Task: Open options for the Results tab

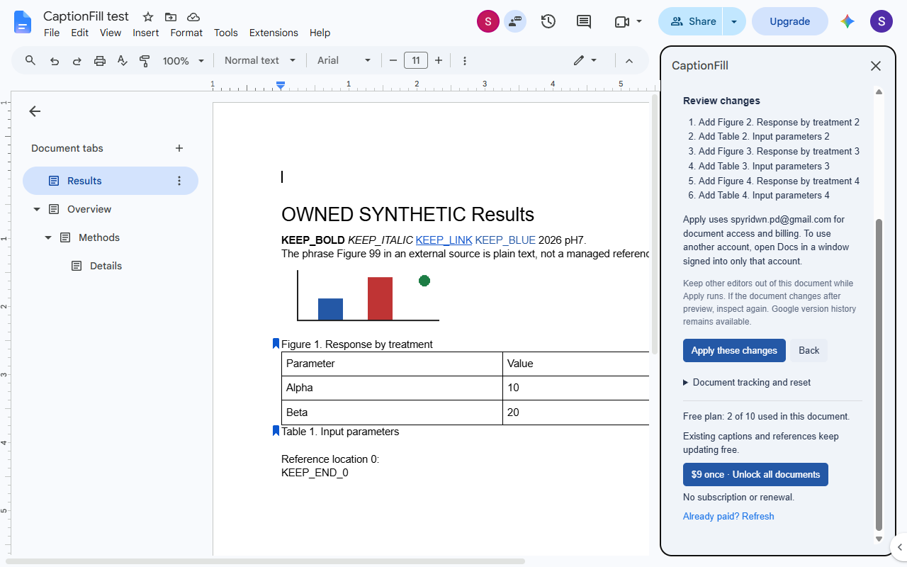Action: point(179,181)
